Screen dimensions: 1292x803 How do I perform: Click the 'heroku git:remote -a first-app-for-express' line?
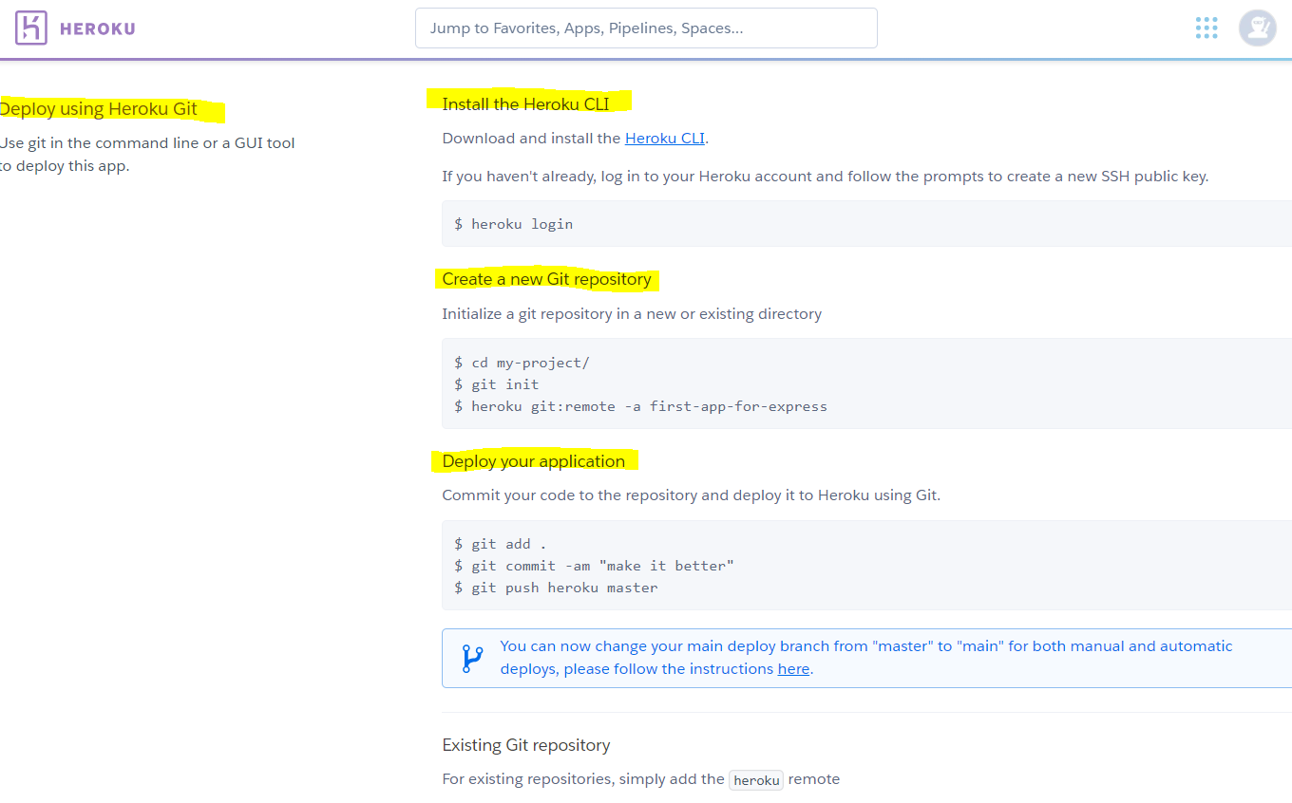[640, 406]
